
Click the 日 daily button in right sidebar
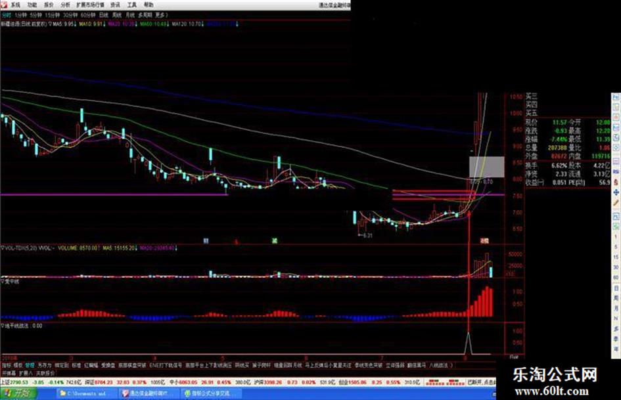[x=616, y=288]
